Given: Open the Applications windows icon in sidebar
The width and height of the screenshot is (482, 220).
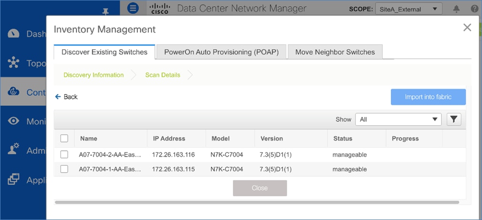Looking at the screenshot, I should coord(13,180).
